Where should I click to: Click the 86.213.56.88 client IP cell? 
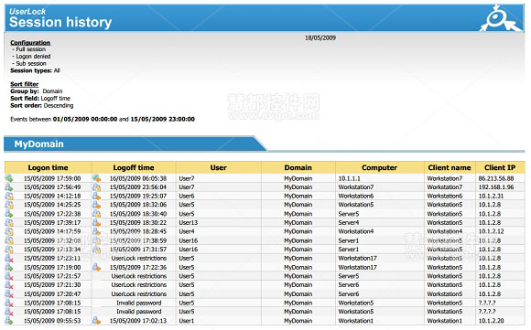point(496,178)
